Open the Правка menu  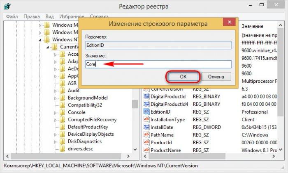pyautogui.click(x=32, y=16)
